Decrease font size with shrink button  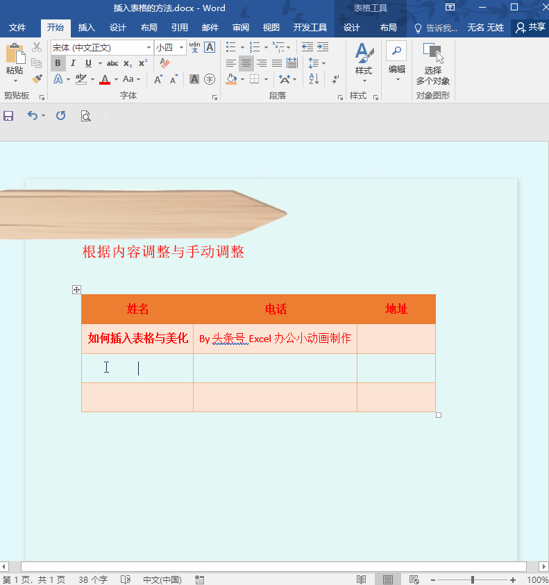(x=174, y=79)
